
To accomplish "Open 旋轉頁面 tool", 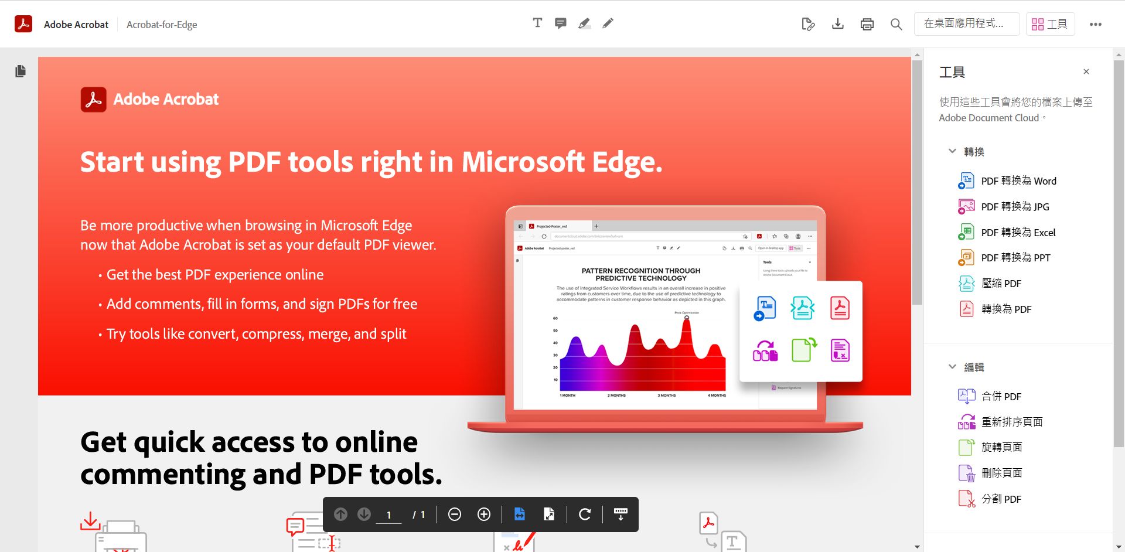I will coord(1002,448).
